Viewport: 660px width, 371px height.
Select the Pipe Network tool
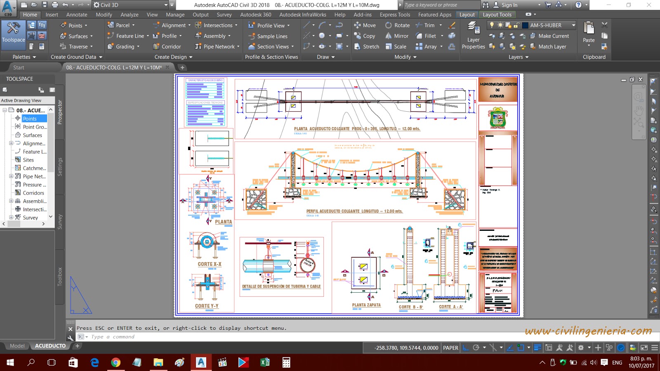pyautogui.click(x=217, y=47)
